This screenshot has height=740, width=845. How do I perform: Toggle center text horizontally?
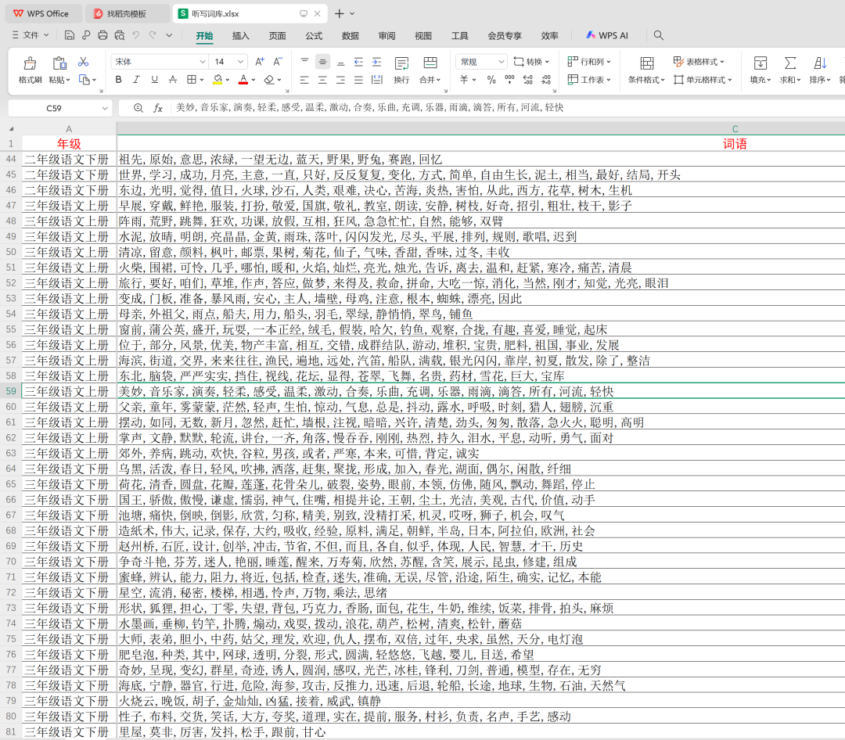coord(322,80)
